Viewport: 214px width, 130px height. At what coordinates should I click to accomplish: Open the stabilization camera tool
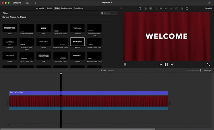(x=161, y=8)
